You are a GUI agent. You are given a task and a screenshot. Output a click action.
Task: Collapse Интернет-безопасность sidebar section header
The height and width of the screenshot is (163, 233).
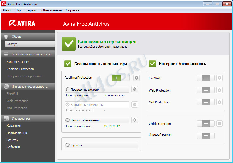[x=28, y=86]
